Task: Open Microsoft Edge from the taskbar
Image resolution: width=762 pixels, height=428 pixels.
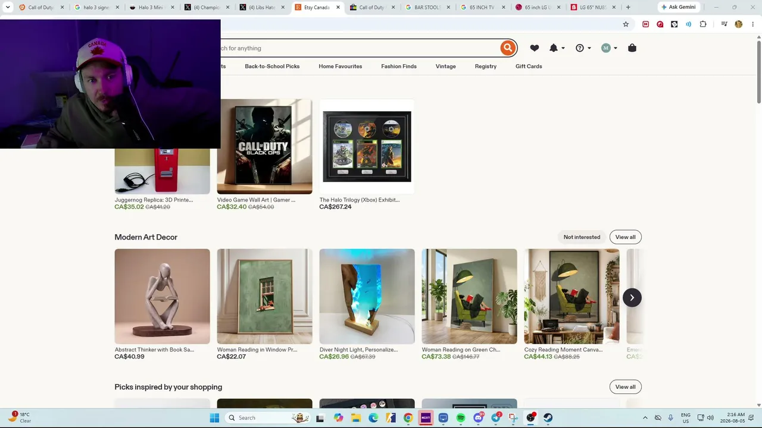Action: (373, 418)
